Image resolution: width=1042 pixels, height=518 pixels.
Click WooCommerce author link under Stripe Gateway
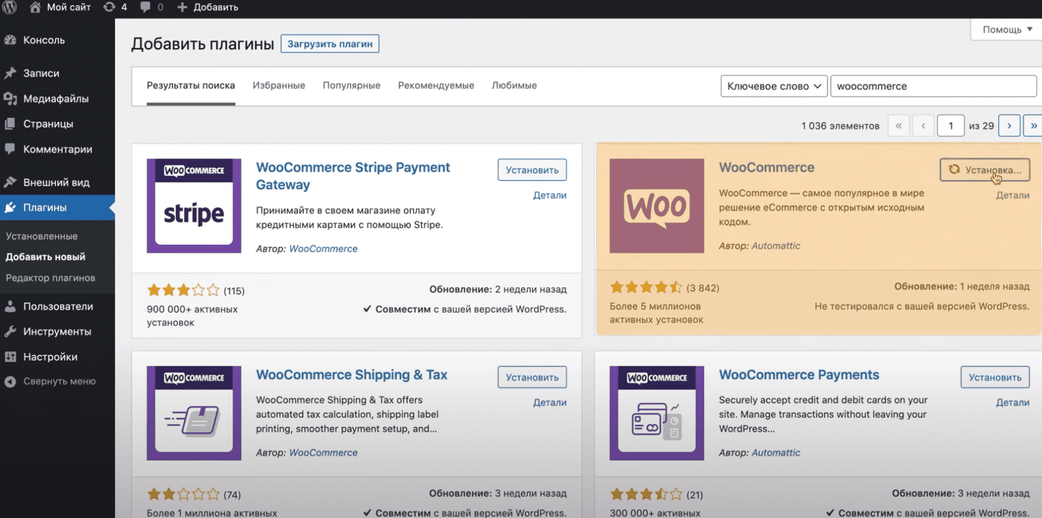pos(323,248)
